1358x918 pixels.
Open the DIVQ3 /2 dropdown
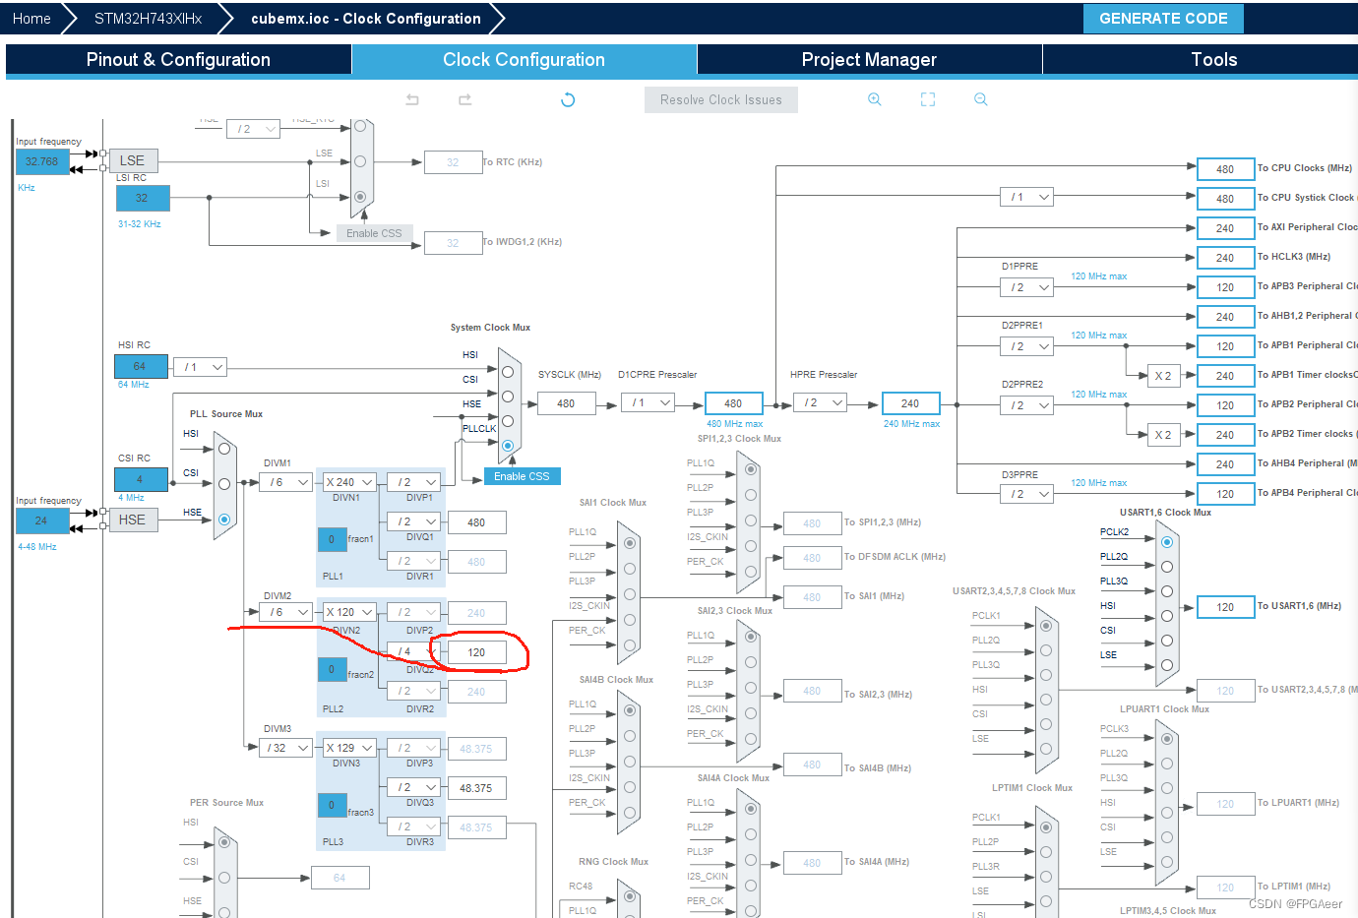[413, 787]
